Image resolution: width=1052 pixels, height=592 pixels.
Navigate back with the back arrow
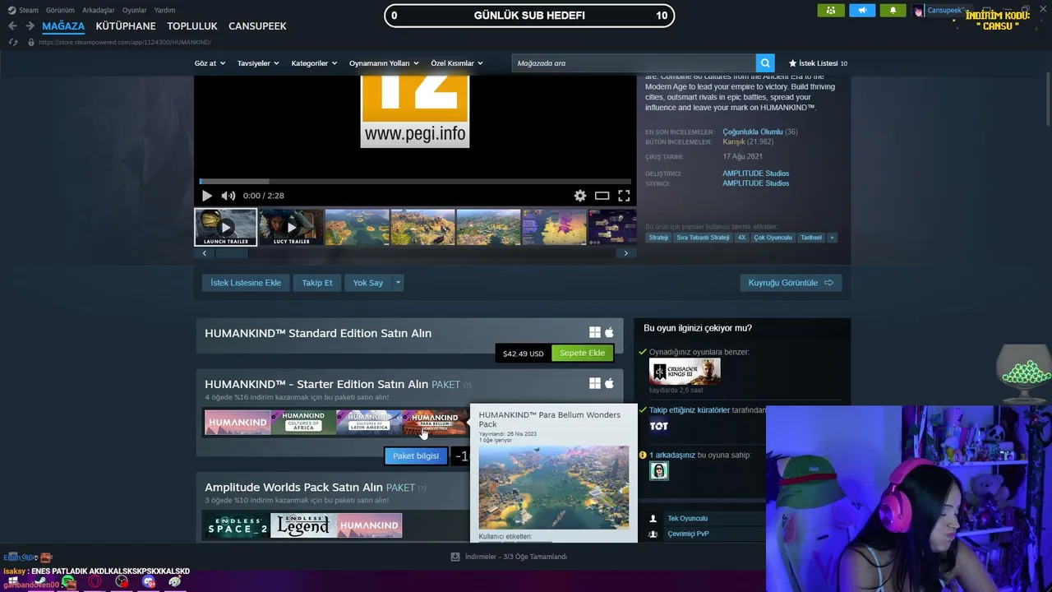pyautogui.click(x=12, y=26)
